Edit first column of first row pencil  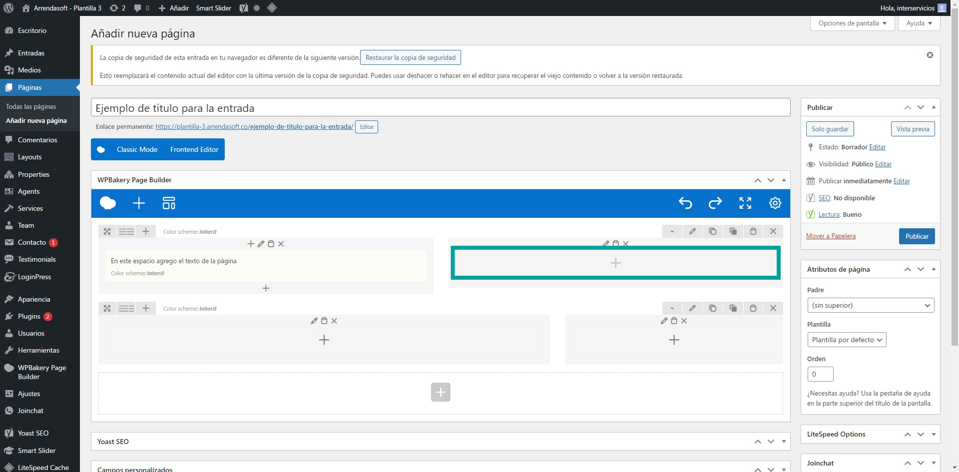261,244
